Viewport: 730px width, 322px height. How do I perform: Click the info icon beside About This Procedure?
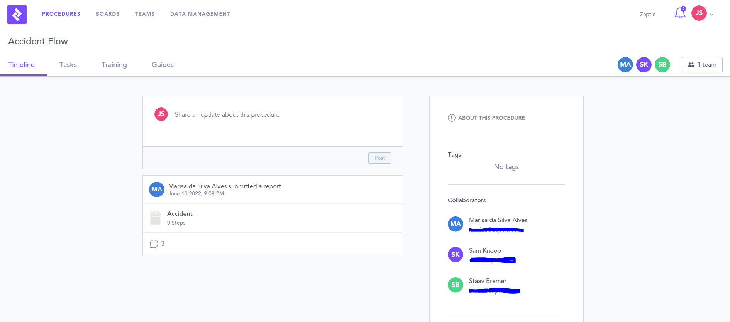(x=452, y=118)
